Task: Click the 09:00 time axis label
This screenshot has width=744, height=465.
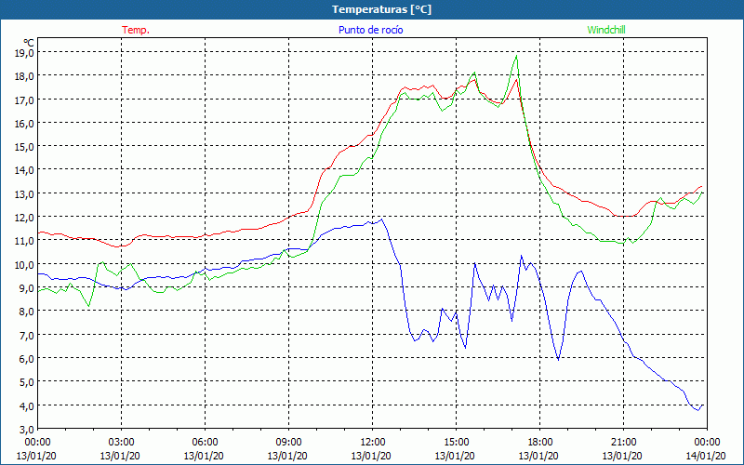Action: (288, 443)
